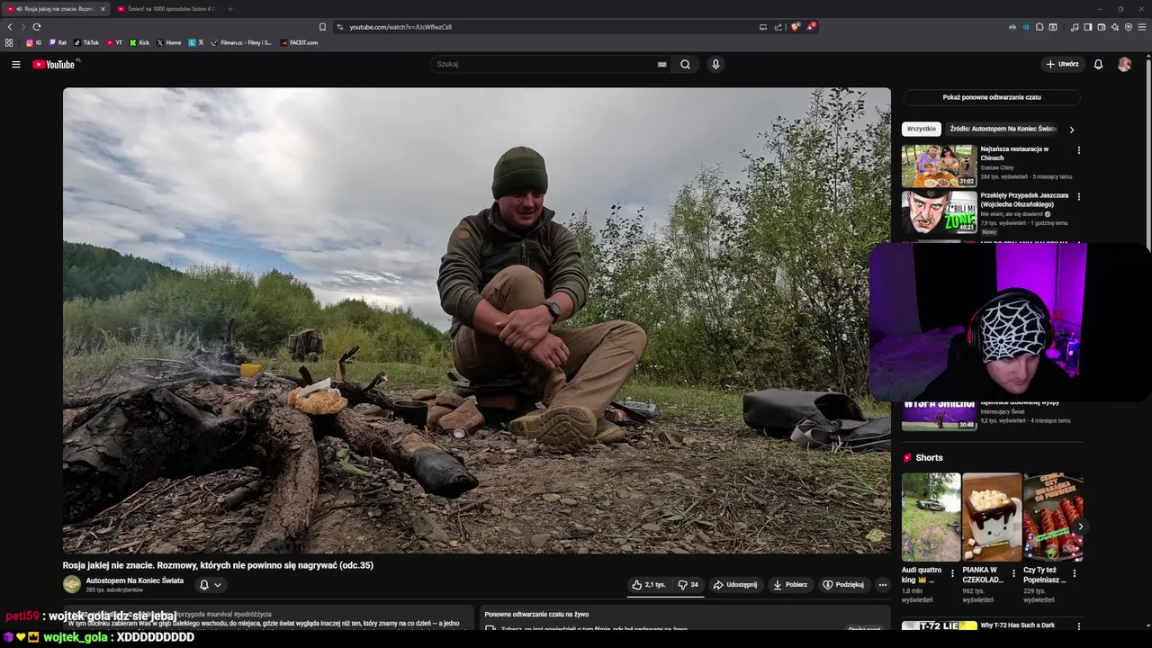The height and width of the screenshot is (648, 1152).
Task: Open options for Przeklęty Przypadek Jaszczura video
Action: pyautogui.click(x=1078, y=196)
